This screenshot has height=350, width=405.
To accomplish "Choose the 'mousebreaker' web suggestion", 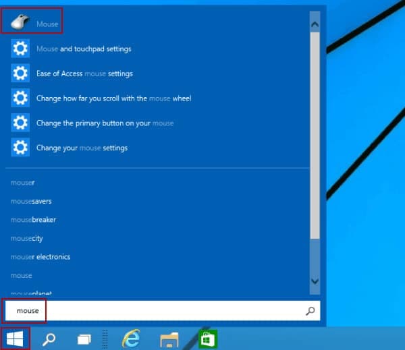I will [33, 220].
